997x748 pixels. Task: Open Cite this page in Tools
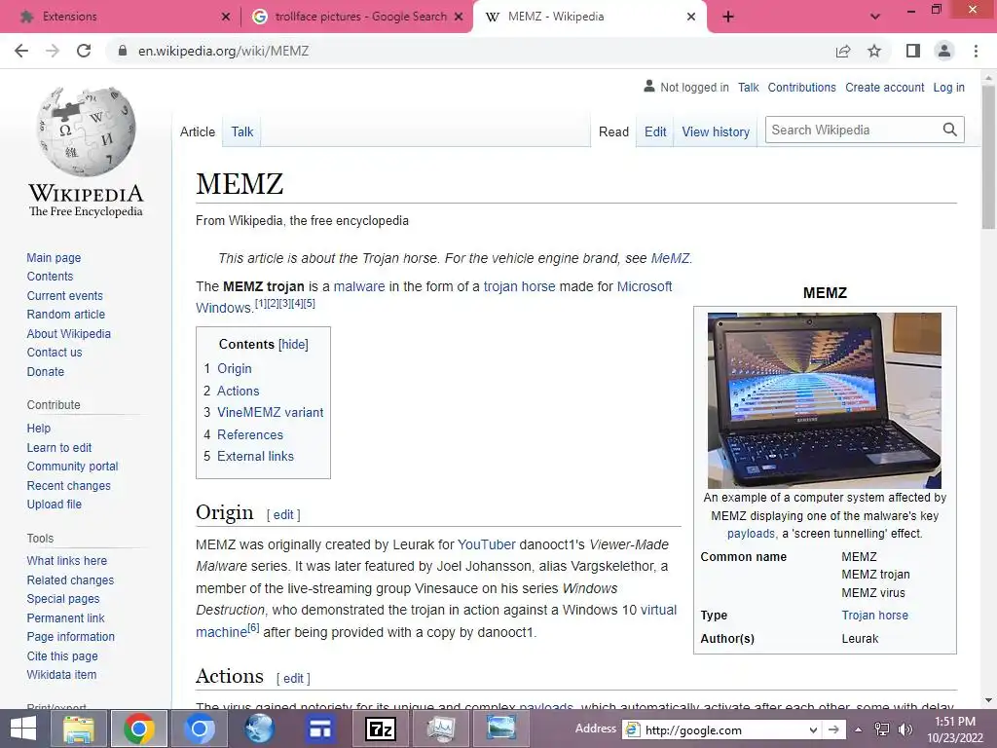pyautogui.click(x=62, y=655)
